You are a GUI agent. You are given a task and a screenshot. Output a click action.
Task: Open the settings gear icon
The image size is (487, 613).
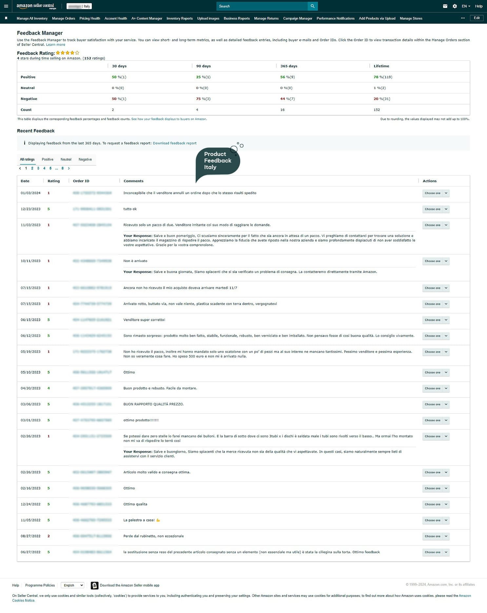click(x=455, y=6)
